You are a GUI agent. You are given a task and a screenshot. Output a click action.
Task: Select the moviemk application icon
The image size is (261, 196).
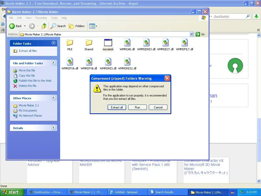click(108, 43)
